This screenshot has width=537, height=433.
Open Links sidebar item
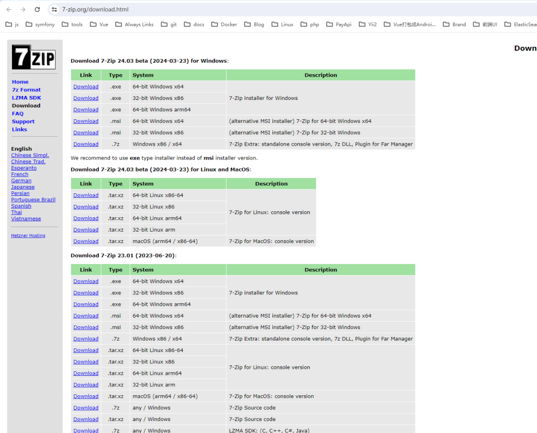(x=19, y=129)
